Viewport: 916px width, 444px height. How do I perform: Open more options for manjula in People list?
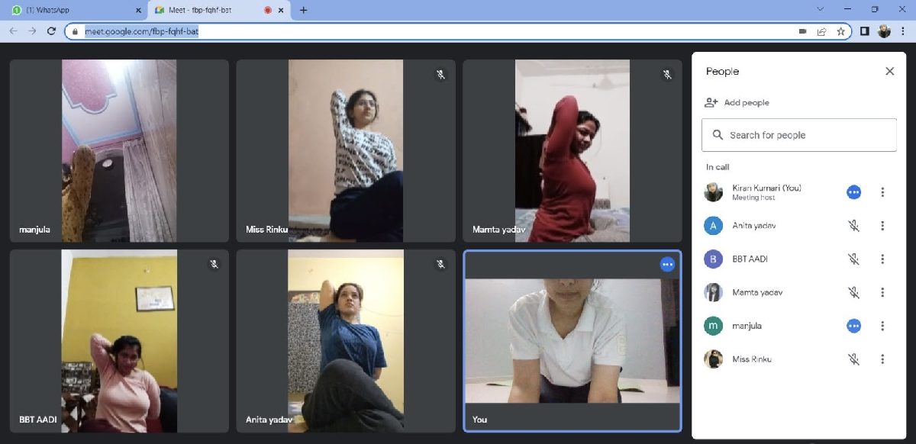coord(882,326)
